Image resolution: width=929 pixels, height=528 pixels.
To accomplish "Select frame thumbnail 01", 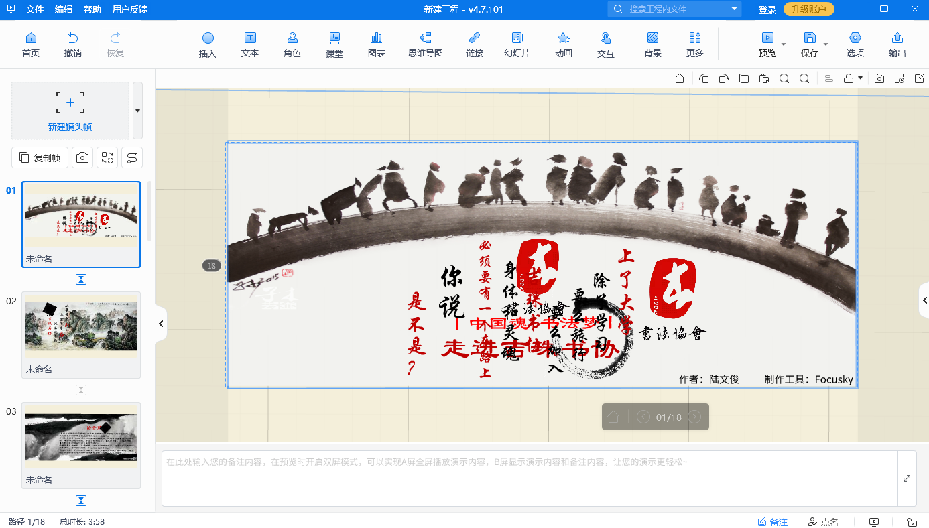I will [81, 224].
